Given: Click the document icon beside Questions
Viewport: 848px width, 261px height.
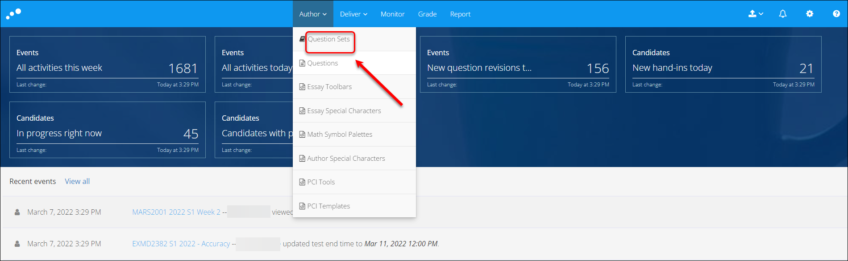Looking at the screenshot, I should [x=302, y=63].
